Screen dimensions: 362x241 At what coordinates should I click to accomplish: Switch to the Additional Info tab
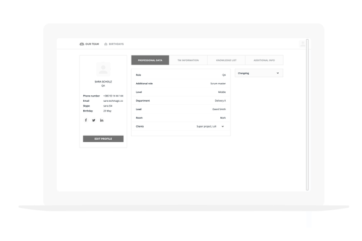point(264,60)
